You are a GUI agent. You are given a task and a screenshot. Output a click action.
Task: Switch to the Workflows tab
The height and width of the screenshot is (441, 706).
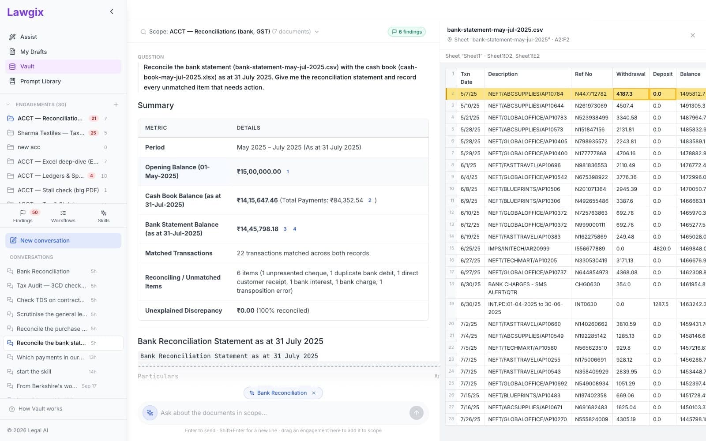pyautogui.click(x=63, y=216)
